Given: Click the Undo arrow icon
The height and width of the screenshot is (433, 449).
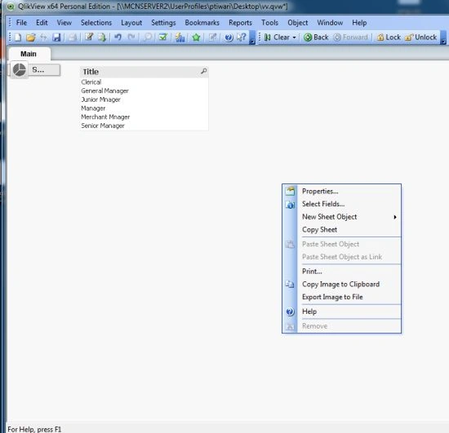Looking at the screenshot, I should (118, 38).
